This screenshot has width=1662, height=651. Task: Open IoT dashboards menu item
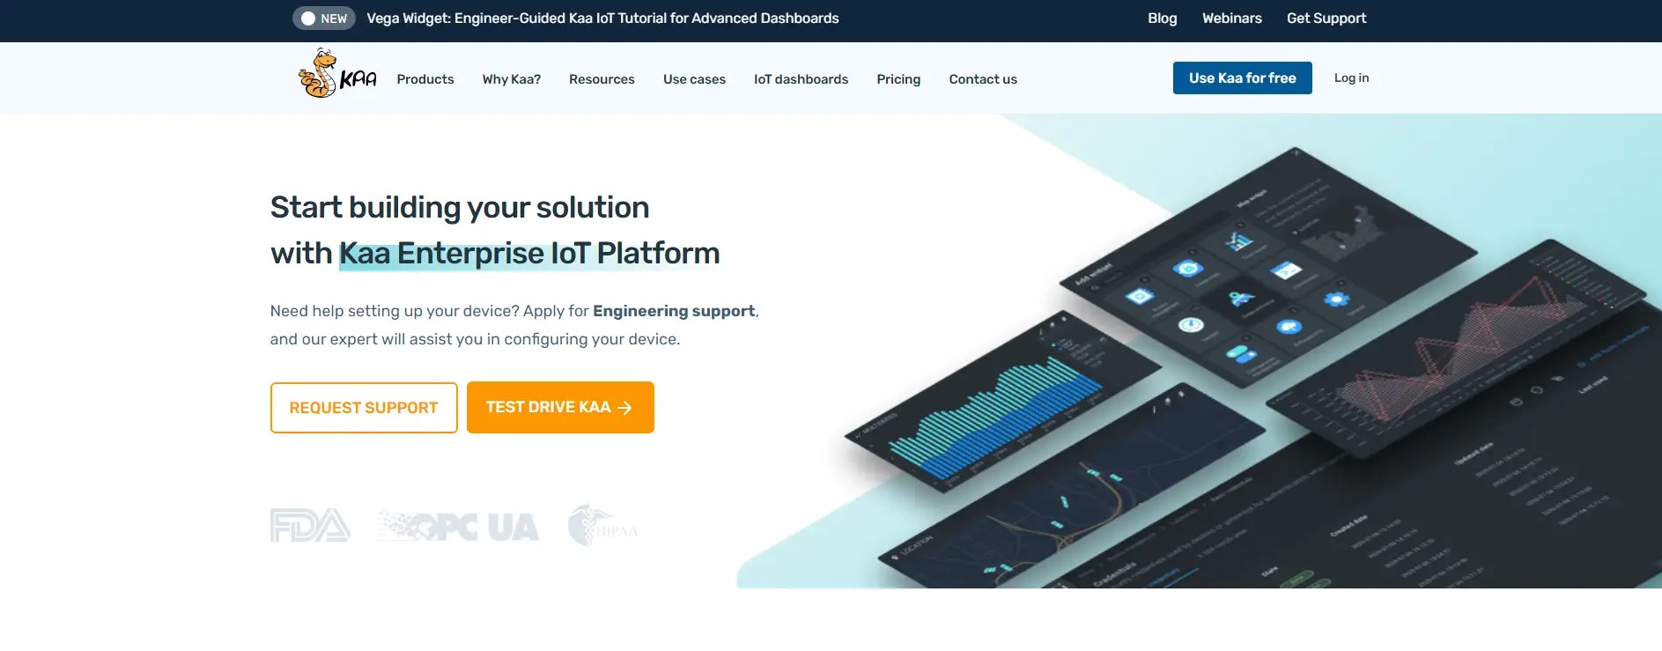pyautogui.click(x=801, y=79)
